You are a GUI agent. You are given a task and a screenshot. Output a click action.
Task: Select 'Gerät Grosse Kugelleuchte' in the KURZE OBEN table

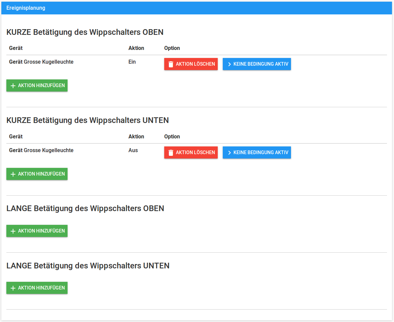[x=41, y=62]
